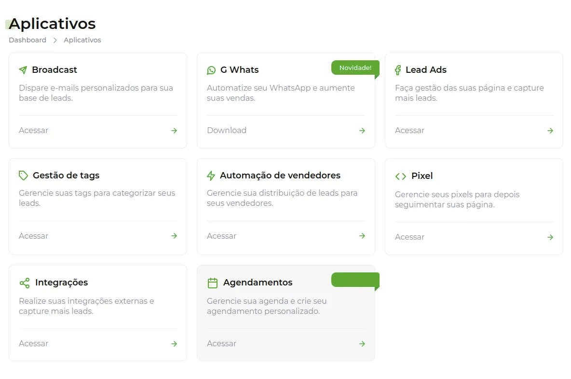Click Acessar in the Agendamentos card
This screenshot has height=379, width=571.
click(x=221, y=344)
